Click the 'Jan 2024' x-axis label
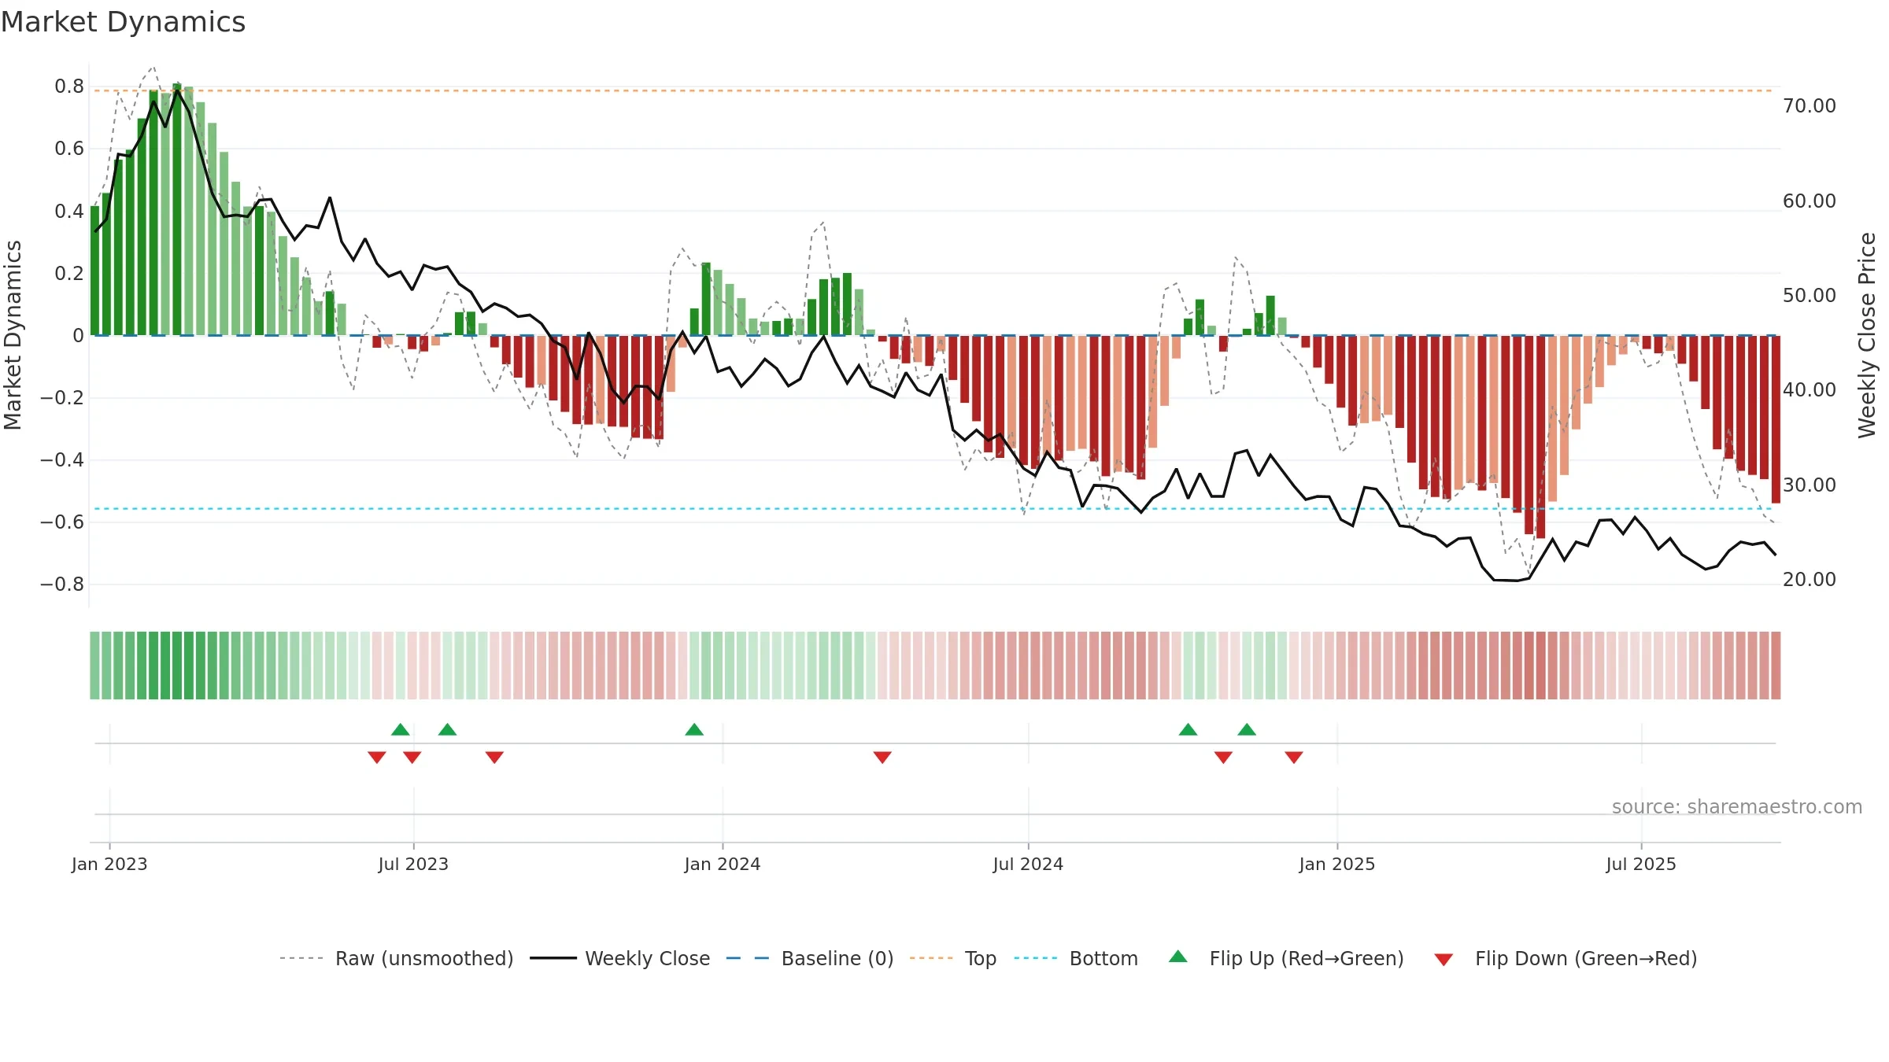Screen dimensions: 1889x1062 pyautogui.click(x=723, y=864)
